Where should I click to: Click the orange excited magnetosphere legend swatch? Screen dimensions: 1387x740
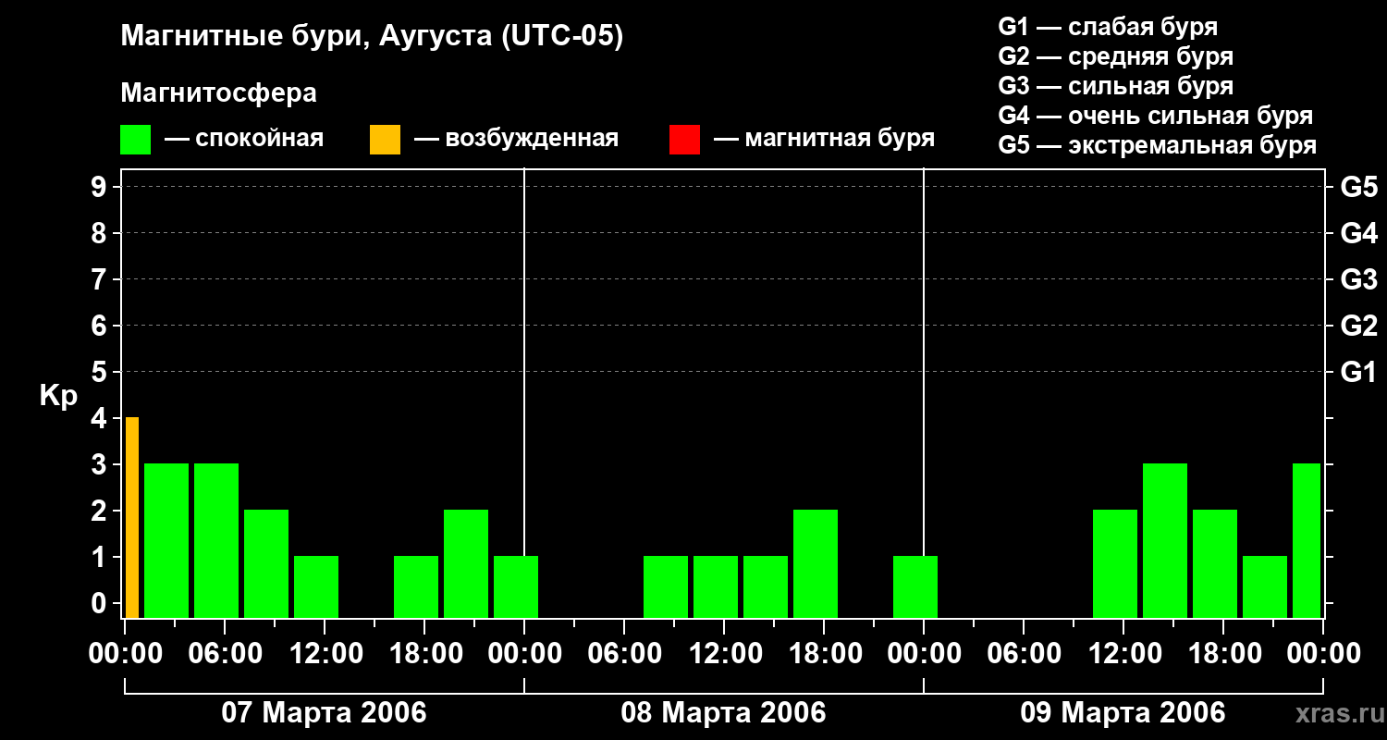(x=385, y=140)
